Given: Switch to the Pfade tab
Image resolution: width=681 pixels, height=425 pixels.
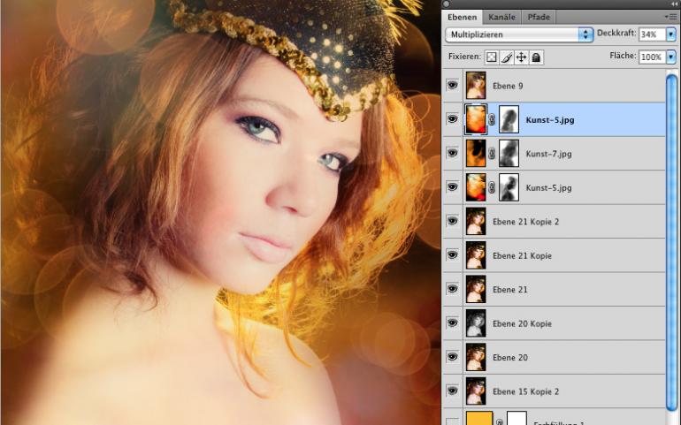Looking at the screenshot, I should [x=537, y=17].
